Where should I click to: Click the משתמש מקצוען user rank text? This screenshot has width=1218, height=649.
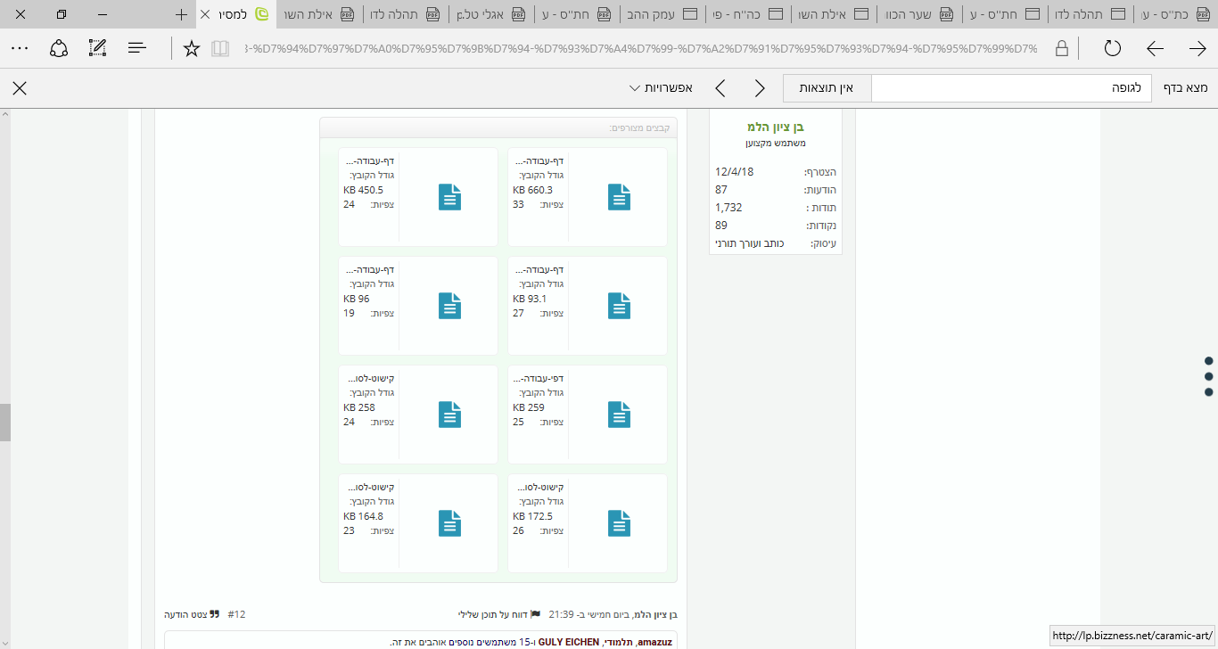(x=776, y=143)
